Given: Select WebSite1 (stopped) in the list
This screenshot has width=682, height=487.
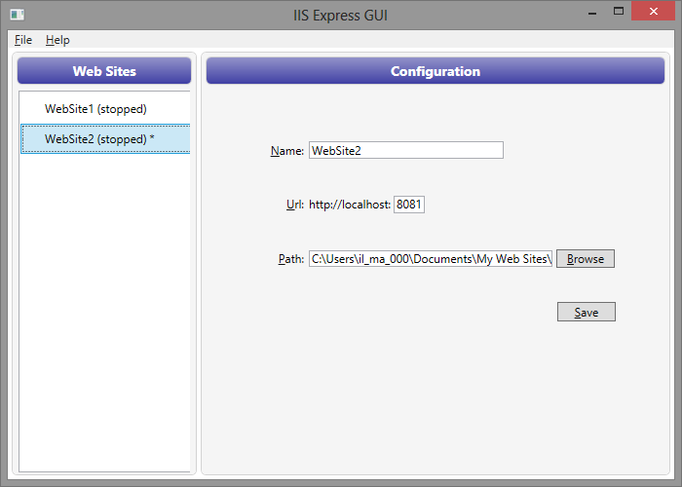Looking at the screenshot, I should coord(105,109).
